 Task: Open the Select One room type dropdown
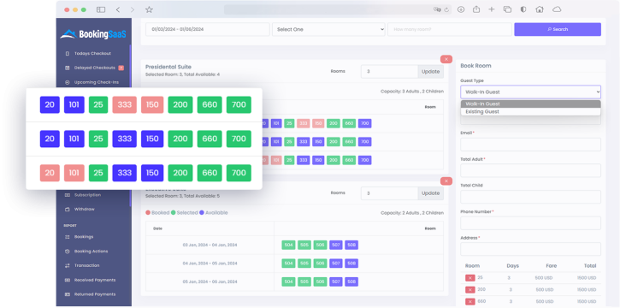click(x=328, y=29)
